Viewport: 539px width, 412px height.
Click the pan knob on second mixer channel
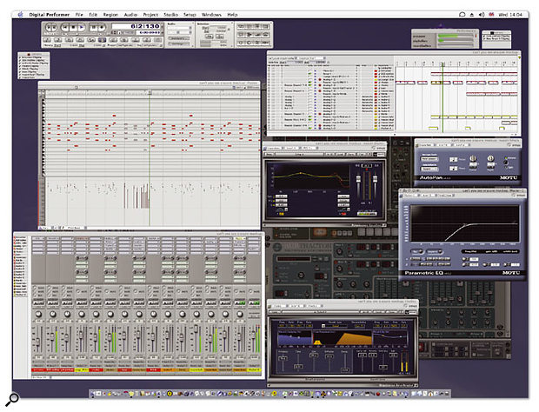pyautogui.click(x=53, y=314)
